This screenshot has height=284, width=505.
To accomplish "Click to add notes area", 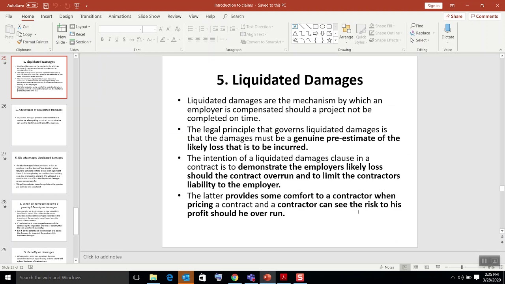I will (x=103, y=257).
